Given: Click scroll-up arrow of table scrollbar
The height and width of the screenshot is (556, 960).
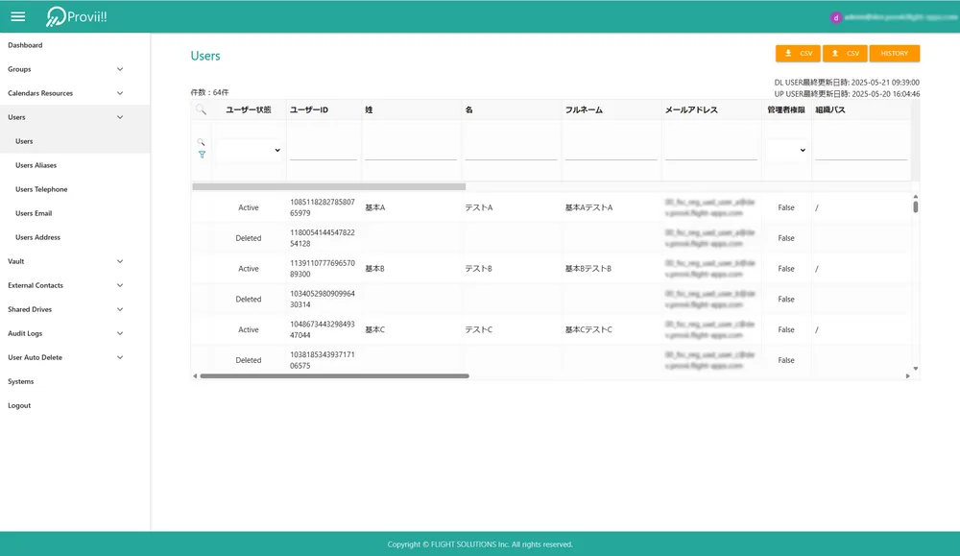Looking at the screenshot, I should click(x=916, y=197).
